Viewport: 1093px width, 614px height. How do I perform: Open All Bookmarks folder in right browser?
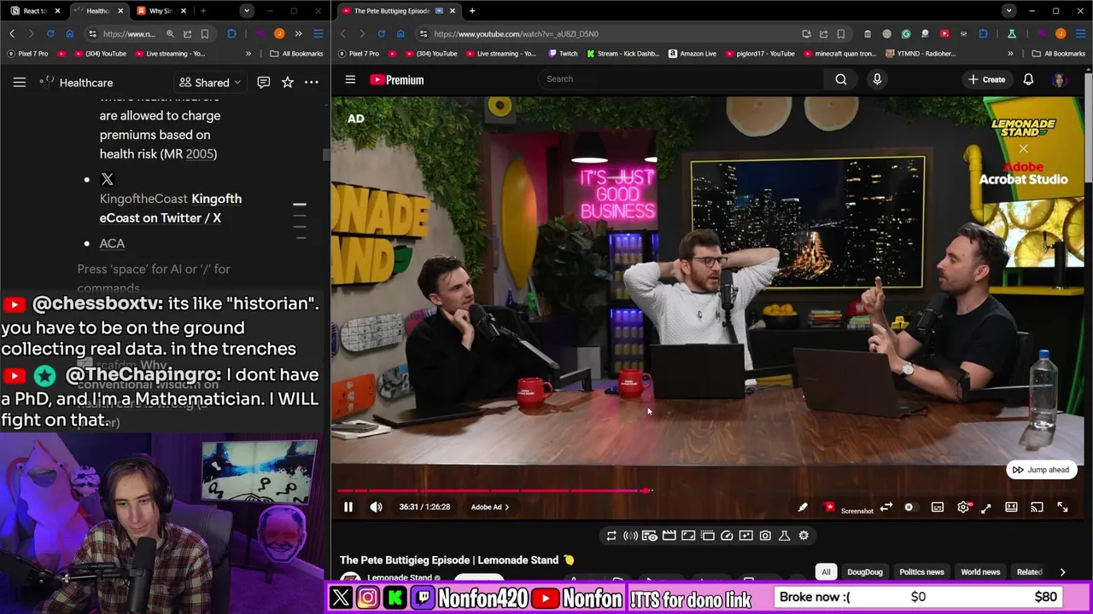[x=1058, y=54]
